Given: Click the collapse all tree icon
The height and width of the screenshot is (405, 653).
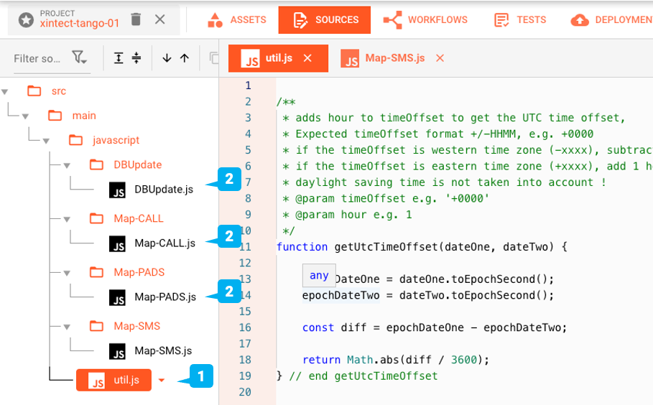Looking at the screenshot, I should click(x=136, y=58).
